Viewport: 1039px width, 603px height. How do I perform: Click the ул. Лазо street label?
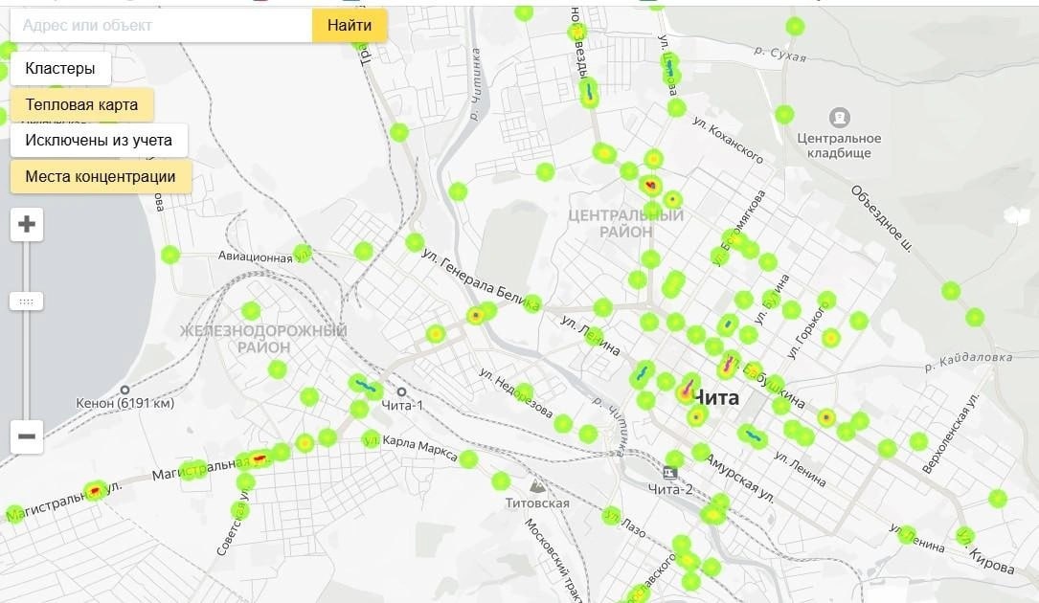click(625, 523)
